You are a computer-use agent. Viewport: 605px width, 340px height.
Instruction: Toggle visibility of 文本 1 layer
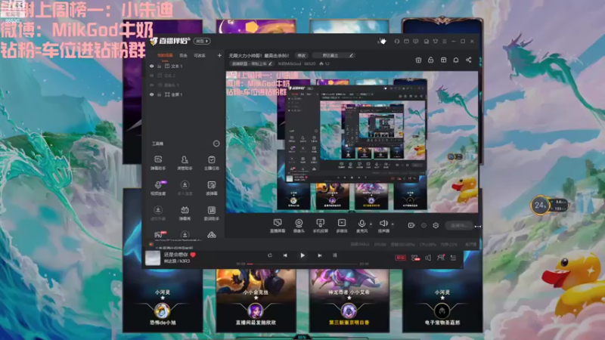pos(152,66)
